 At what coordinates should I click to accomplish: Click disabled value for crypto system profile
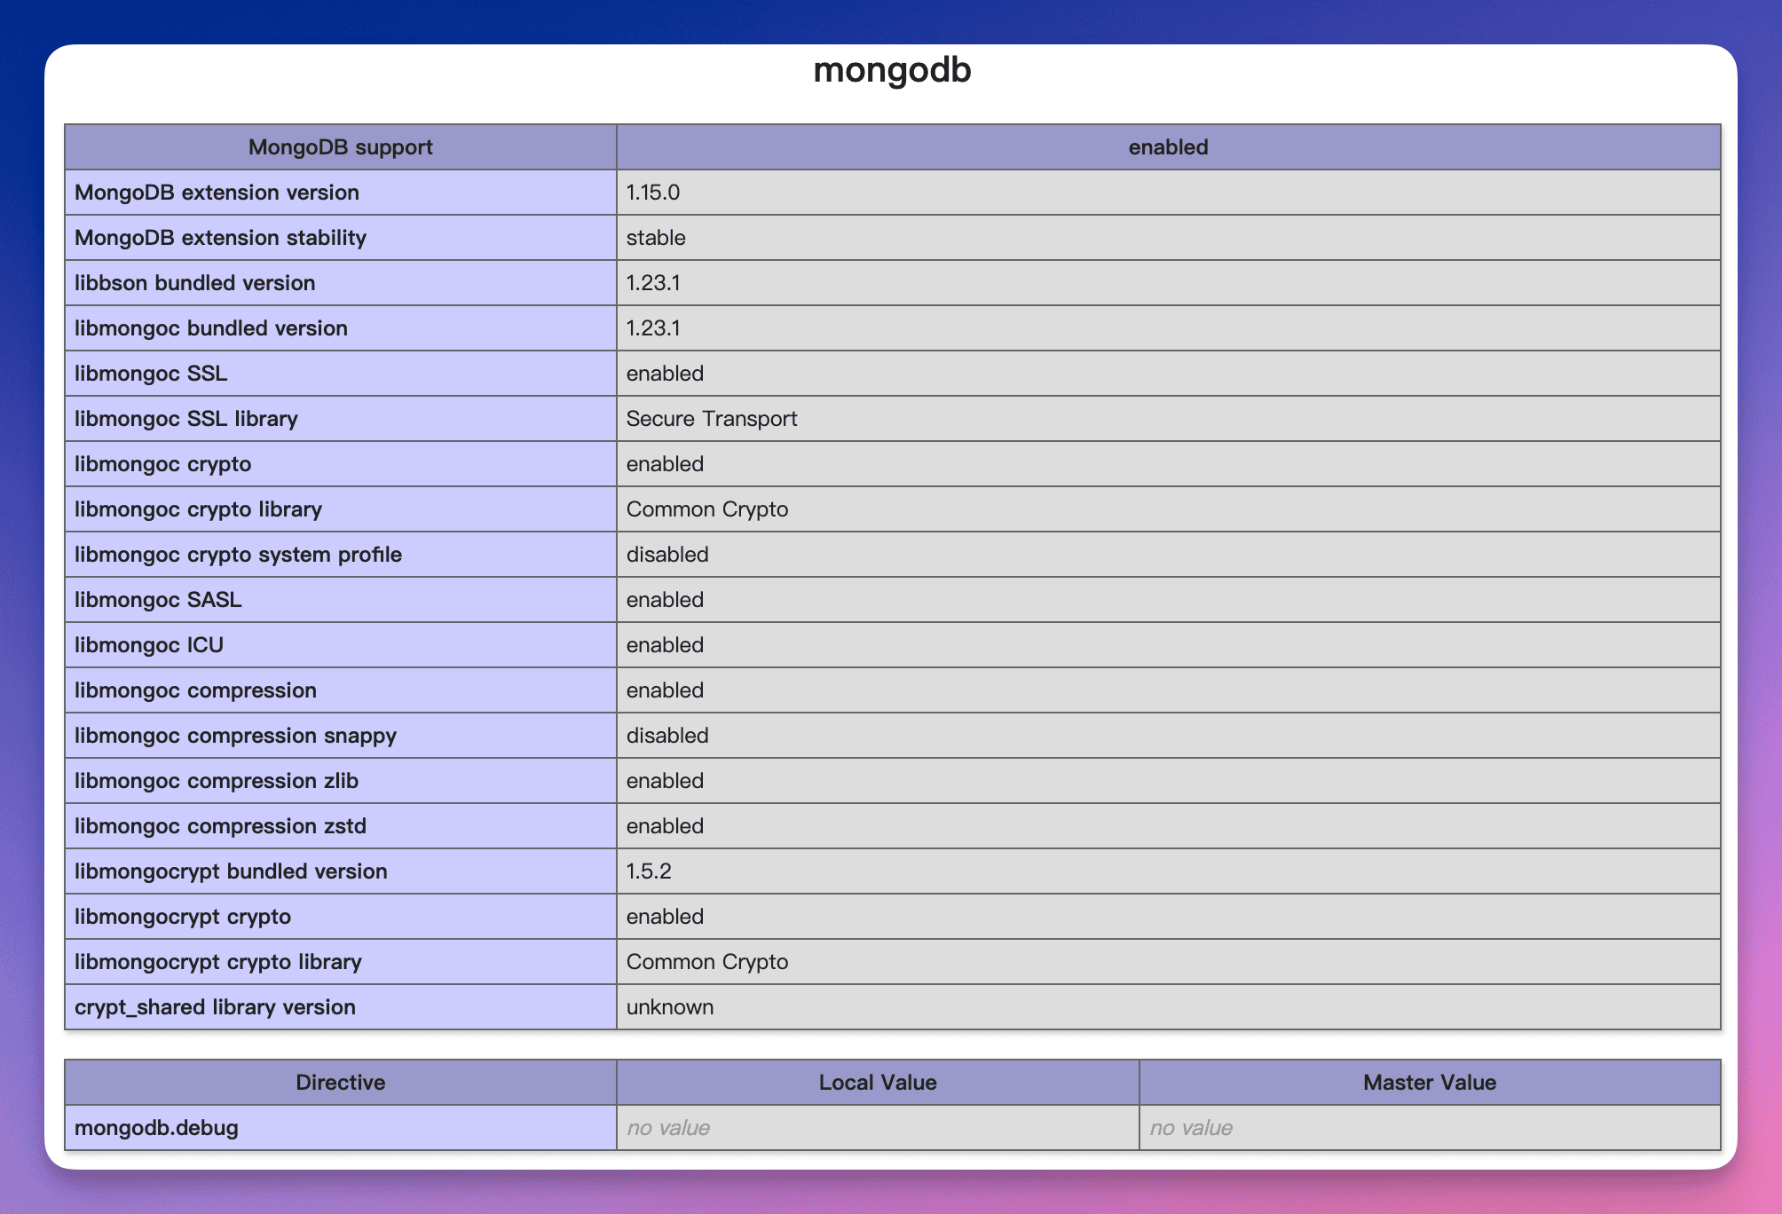click(x=667, y=555)
